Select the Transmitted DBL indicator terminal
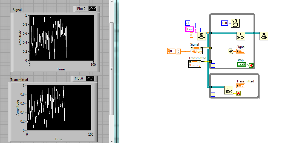Image resolution: width=282 pixels, height=143 pixels. tap(241, 86)
